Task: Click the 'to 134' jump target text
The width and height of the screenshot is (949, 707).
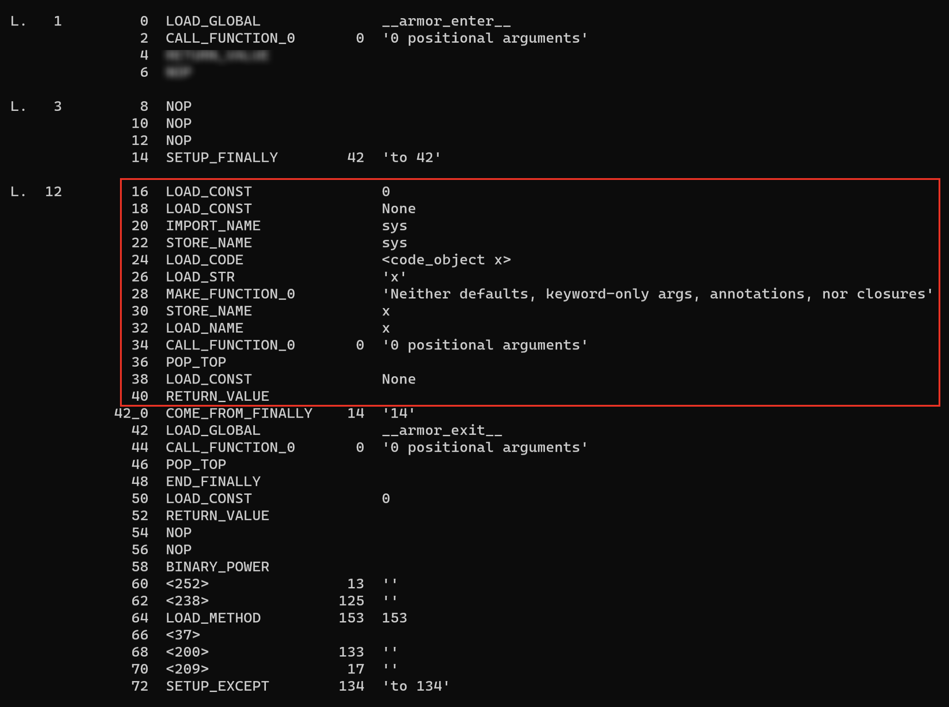Action: [416, 686]
